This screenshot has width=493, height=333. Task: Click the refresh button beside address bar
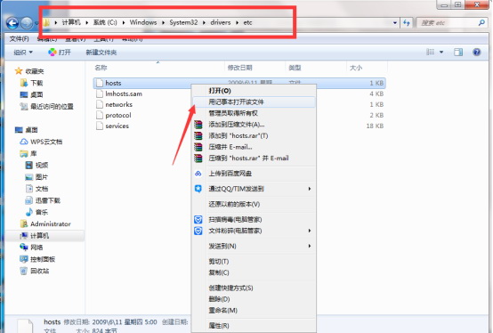[x=407, y=22]
